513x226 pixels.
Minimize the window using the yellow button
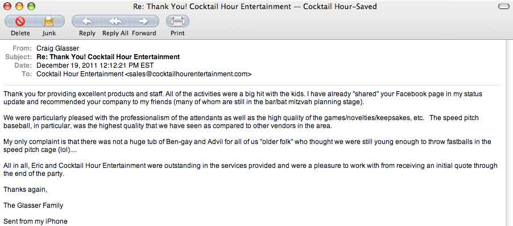[x=19, y=6]
